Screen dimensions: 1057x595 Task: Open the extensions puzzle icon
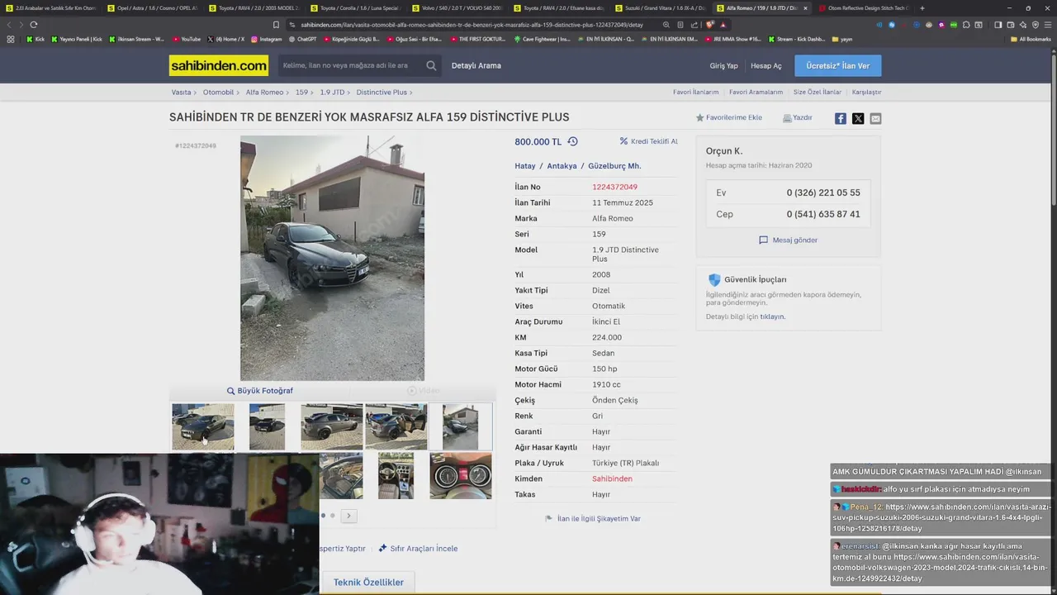[x=966, y=25]
